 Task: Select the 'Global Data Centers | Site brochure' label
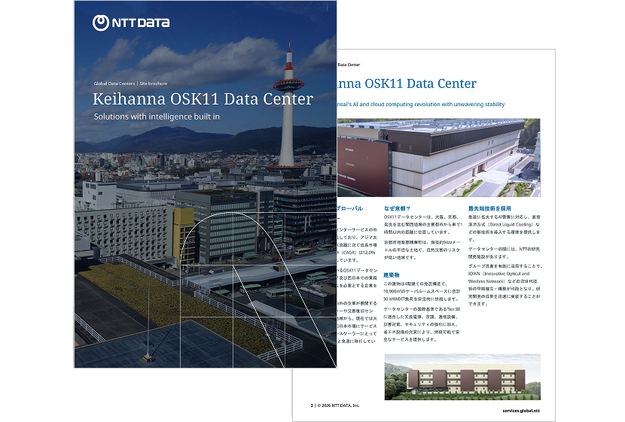tap(130, 83)
